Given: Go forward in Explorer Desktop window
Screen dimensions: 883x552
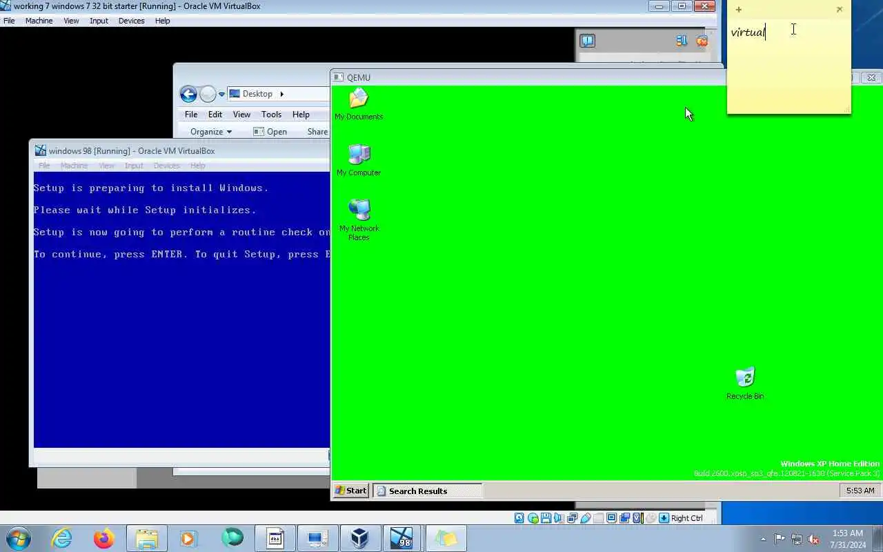Looking at the screenshot, I should 208,94.
